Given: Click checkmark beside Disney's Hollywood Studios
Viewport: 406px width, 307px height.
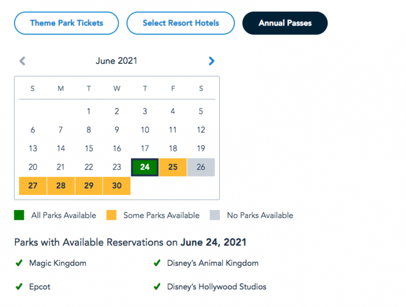Looking at the screenshot, I should point(157,287).
